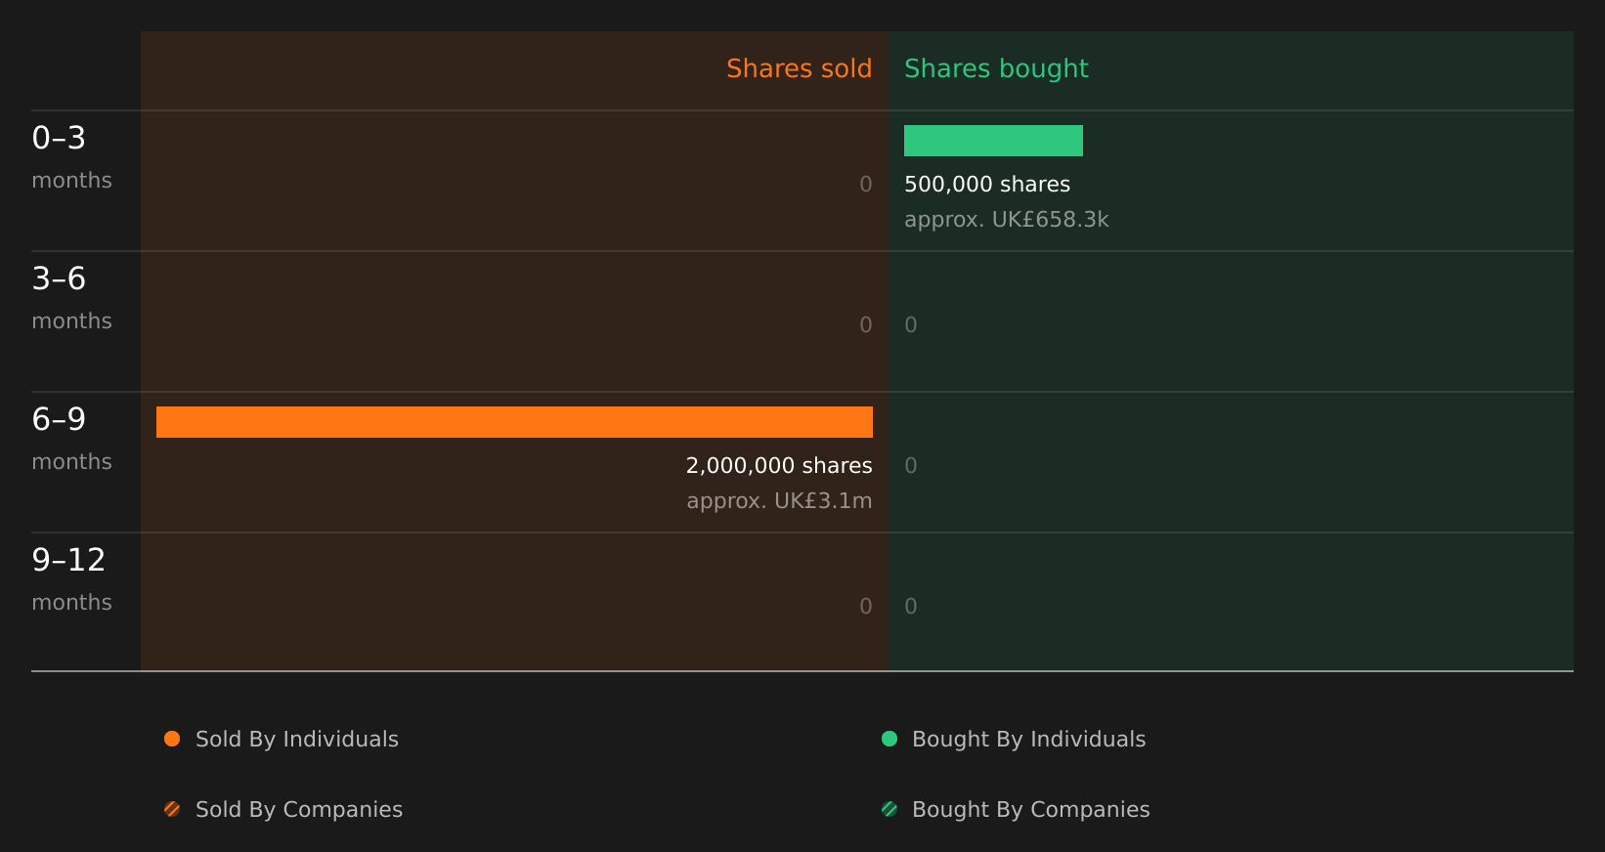Select the Shares sold column header
Screen dimensions: 1605x852
point(799,68)
